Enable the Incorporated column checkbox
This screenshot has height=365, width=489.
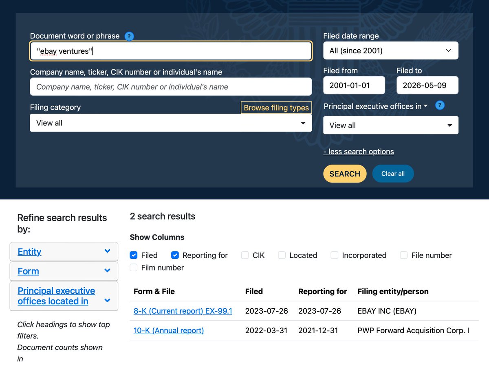point(335,255)
